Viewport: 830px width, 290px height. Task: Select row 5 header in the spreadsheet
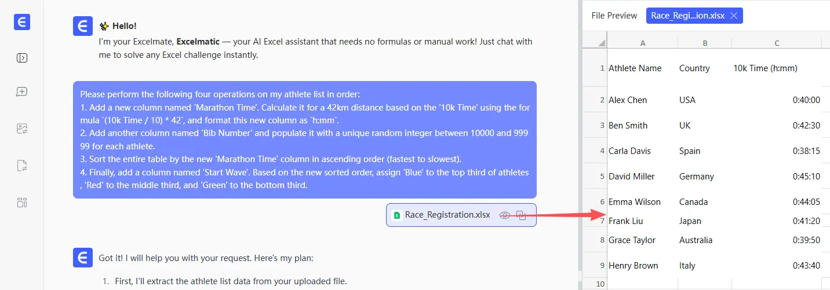click(595, 177)
